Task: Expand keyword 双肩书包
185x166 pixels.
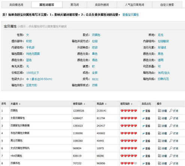Action: pos(174,163)
